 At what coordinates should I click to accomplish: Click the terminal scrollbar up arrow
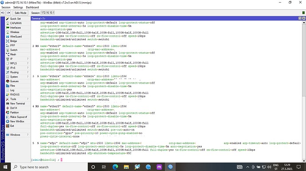tap(304, 23)
